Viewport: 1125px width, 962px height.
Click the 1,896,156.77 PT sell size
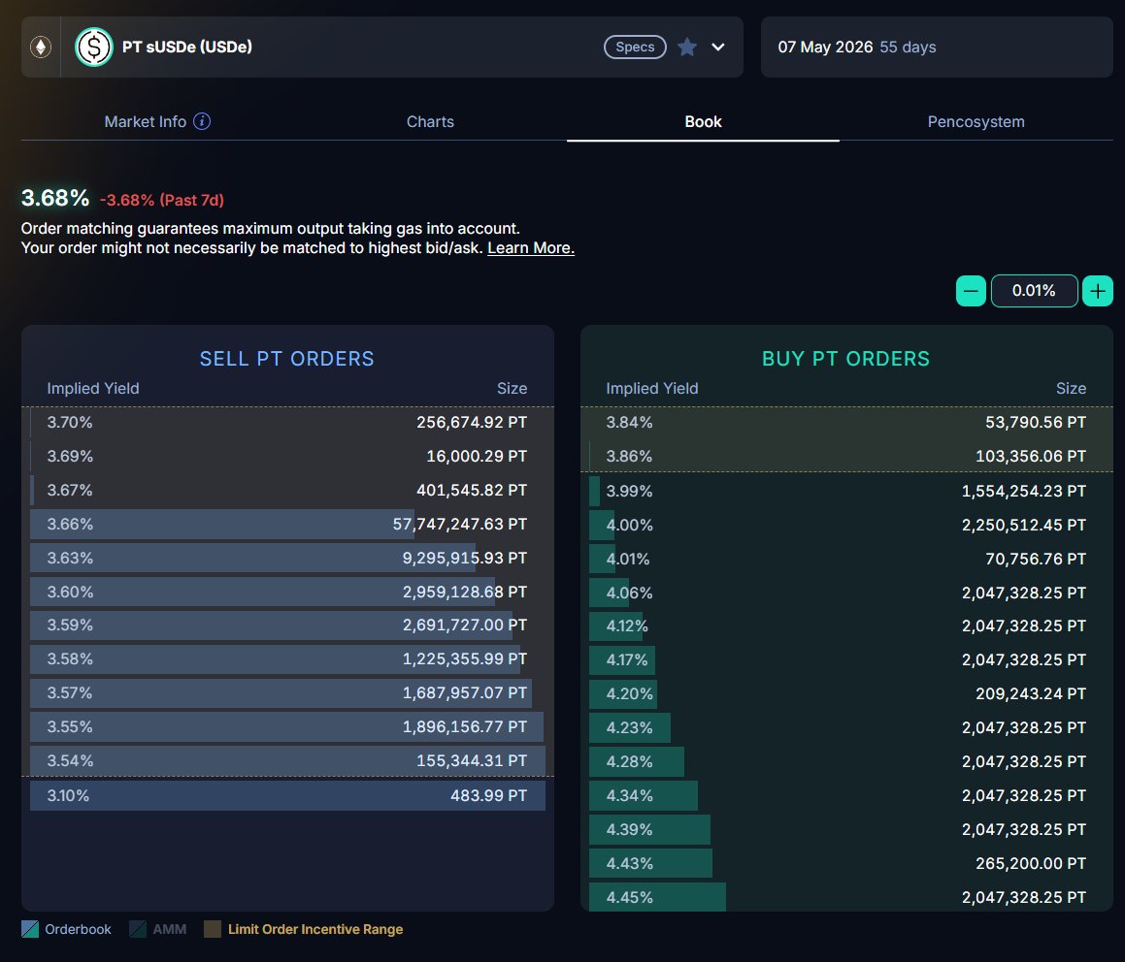tap(464, 727)
